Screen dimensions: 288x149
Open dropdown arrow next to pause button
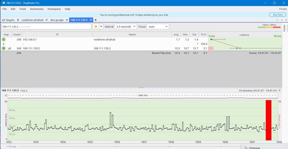pos(101,26)
